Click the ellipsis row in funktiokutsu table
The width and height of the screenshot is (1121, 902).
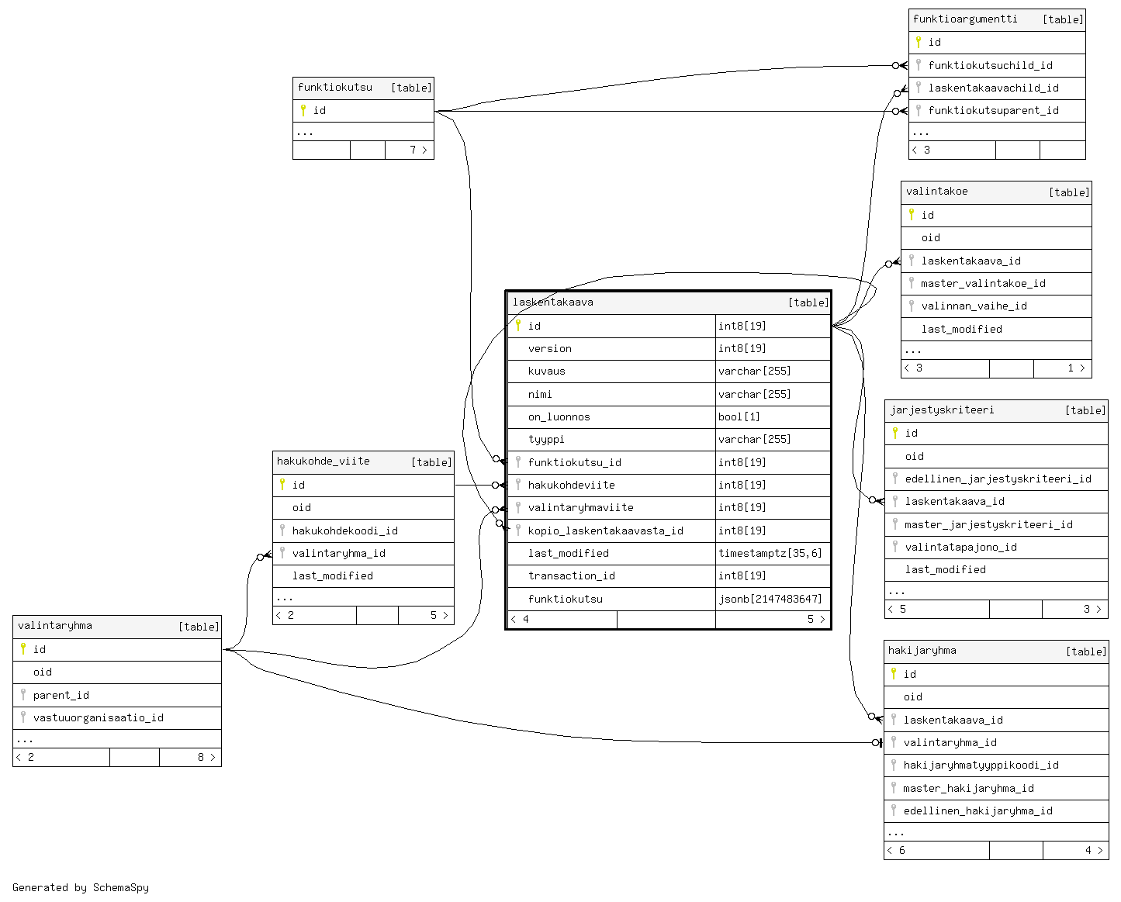[x=363, y=132]
